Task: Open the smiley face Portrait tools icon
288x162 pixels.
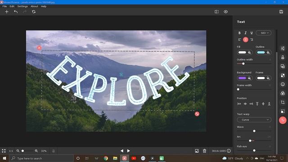Action: 283,84
